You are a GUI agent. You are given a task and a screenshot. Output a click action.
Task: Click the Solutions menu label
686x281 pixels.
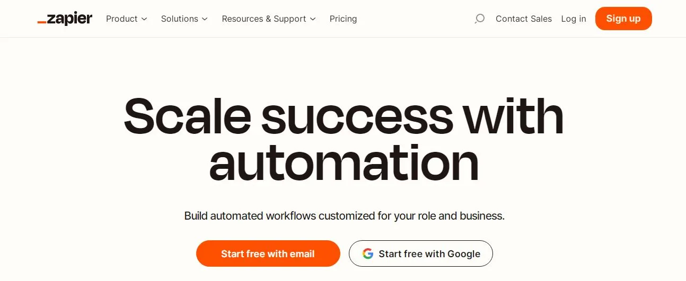[179, 19]
